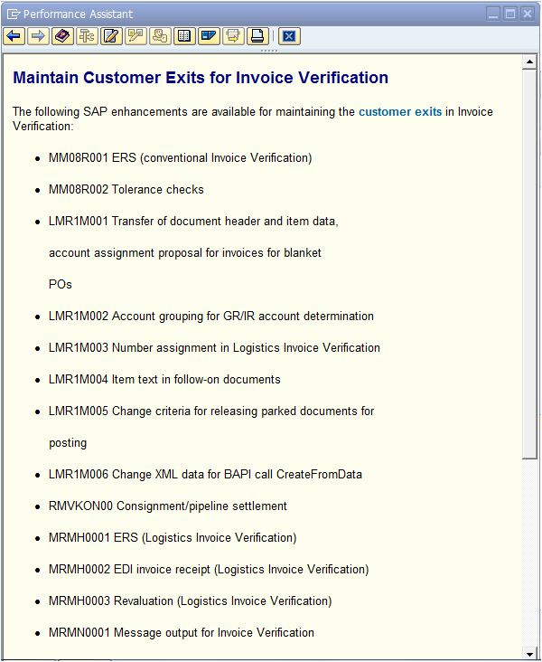
Task: Go forward with the right arrow icon
Action: [x=38, y=36]
